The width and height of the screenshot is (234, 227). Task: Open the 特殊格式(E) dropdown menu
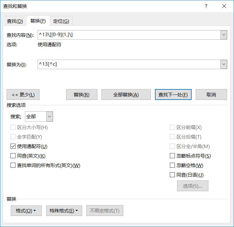pyautogui.click(x=64, y=211)
